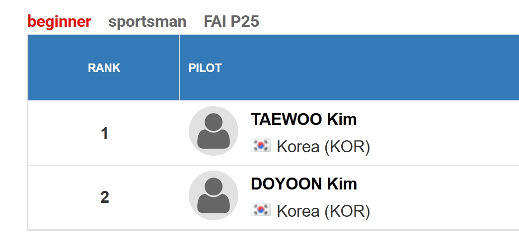Select the rank 2 cell
The image size is (519, 249).
click(x=104, y=197)
